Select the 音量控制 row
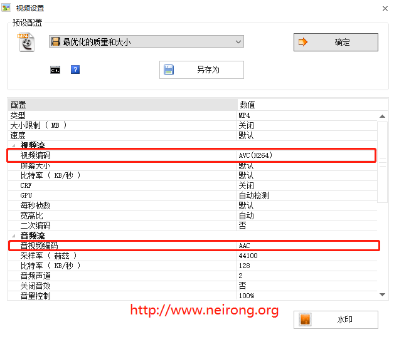Viewport: 394px width, 337px height. point(193,296)
